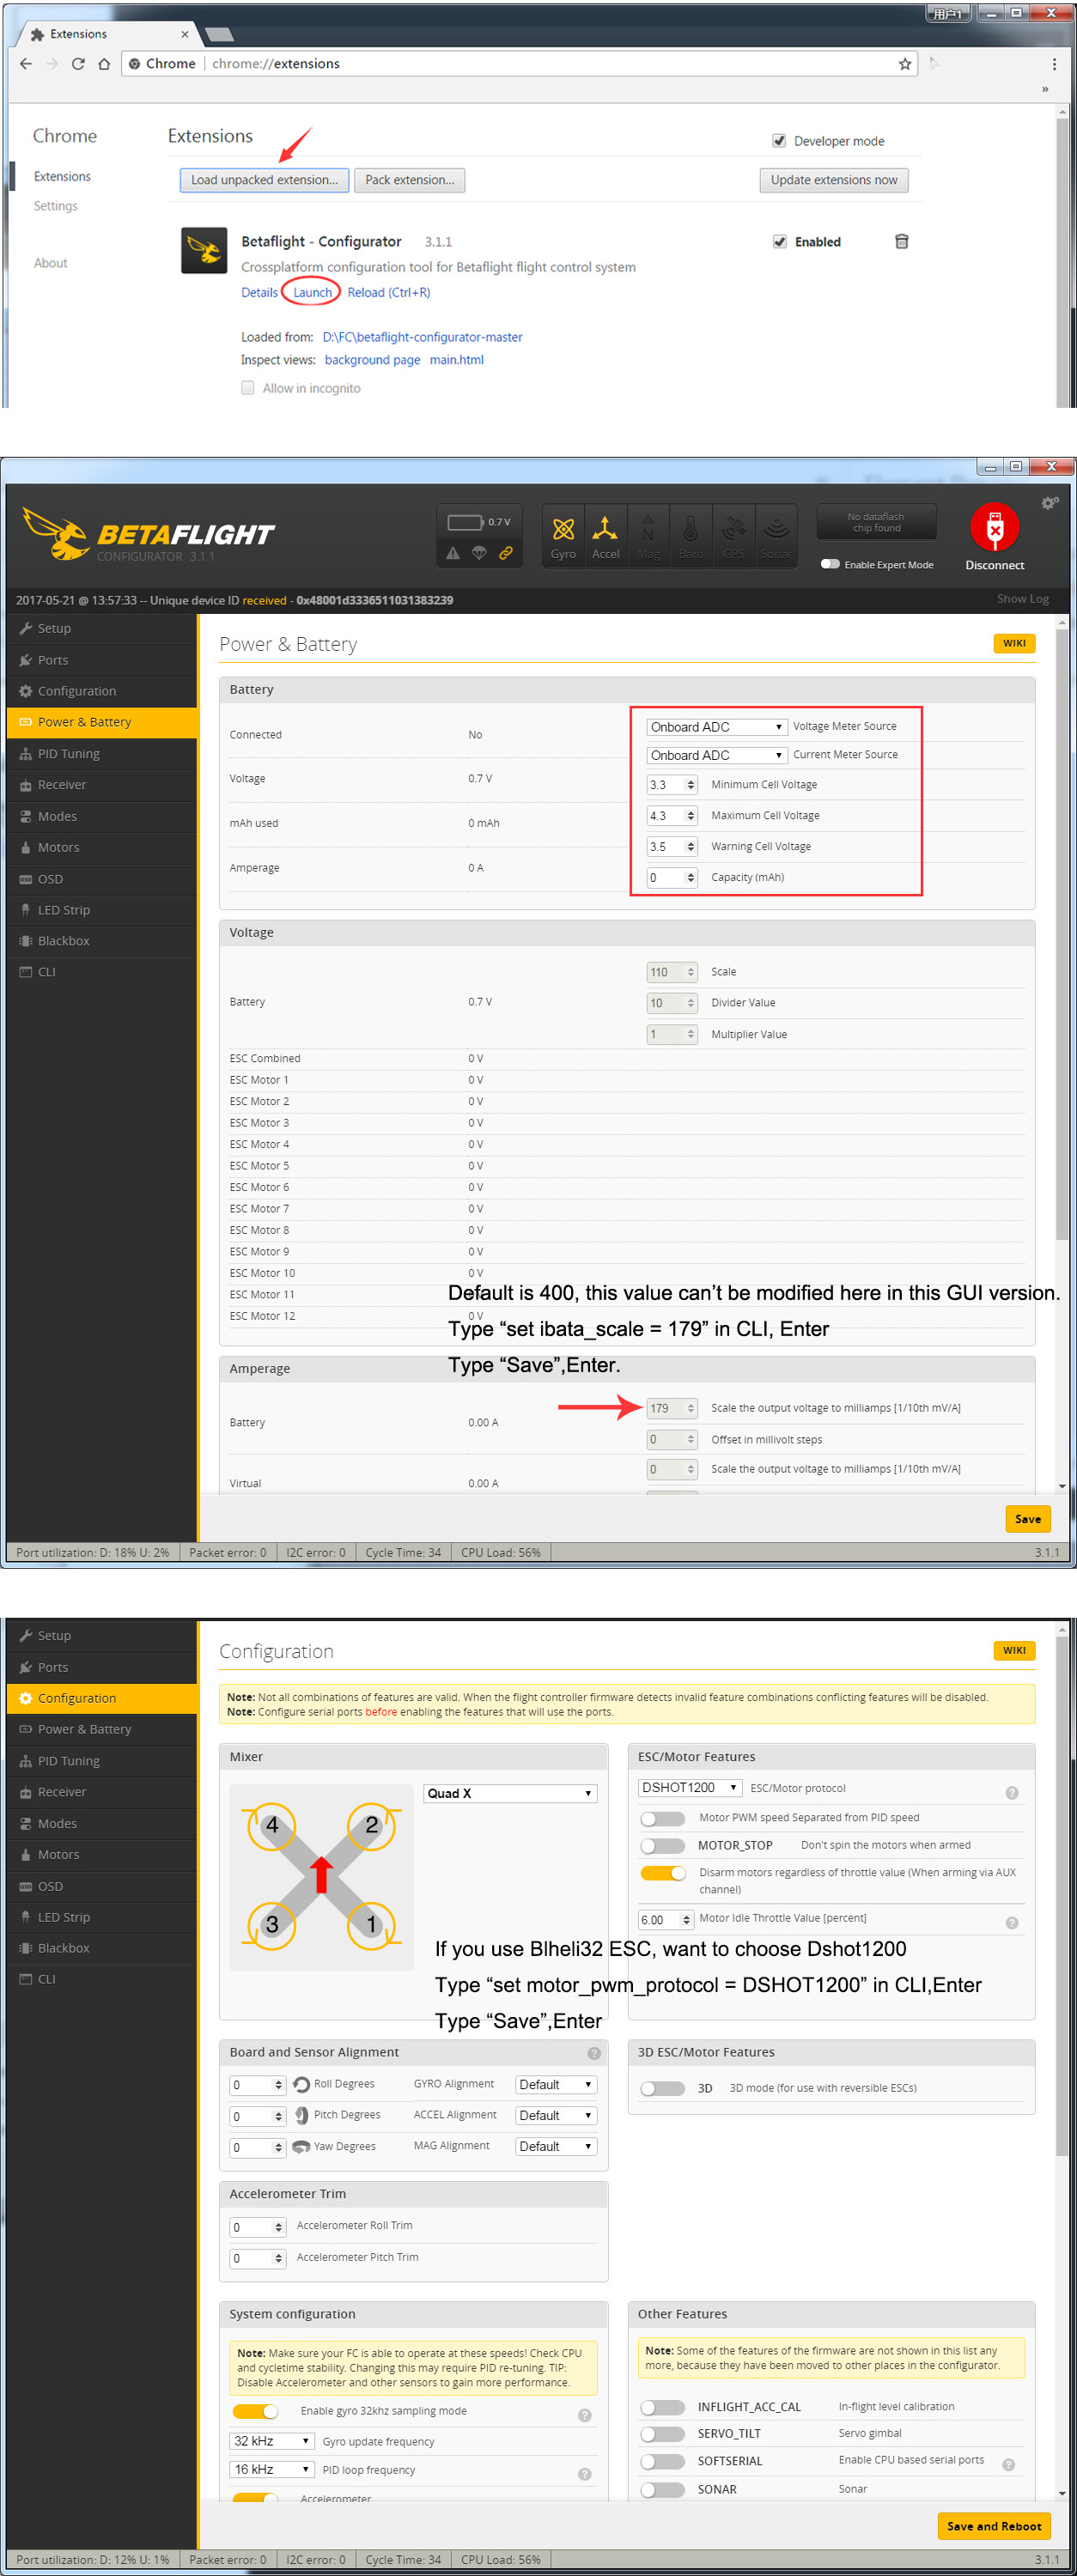
Task: Reload the chrome://extensions page
Action: 78,64
